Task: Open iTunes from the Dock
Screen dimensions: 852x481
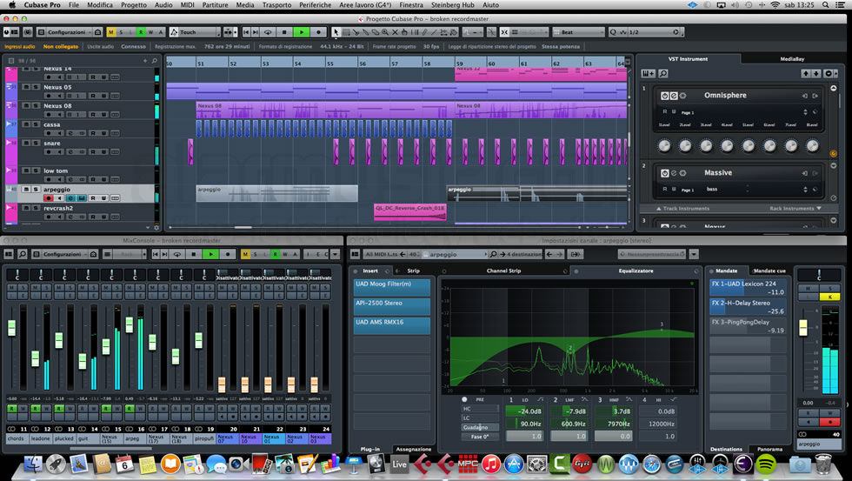Action: 490,464
